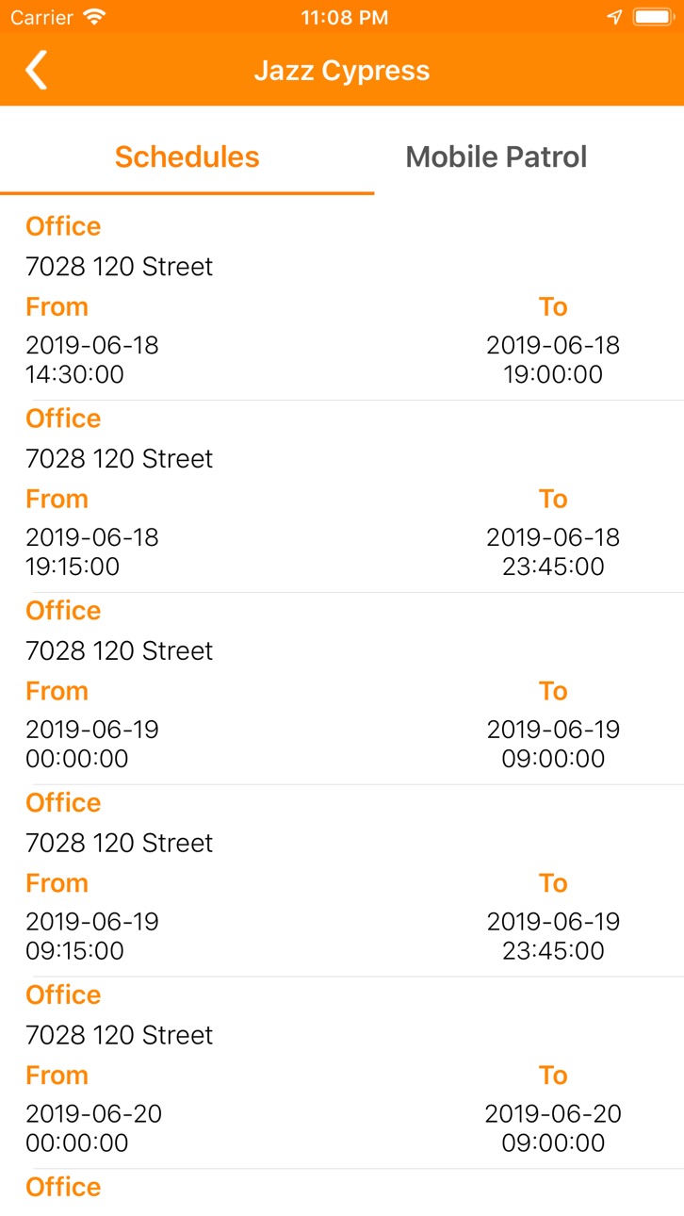Select shift ending 2019-06-20 09:00:00
684x1216 pixels.
pyautogui.click(x=553, y=1128)
